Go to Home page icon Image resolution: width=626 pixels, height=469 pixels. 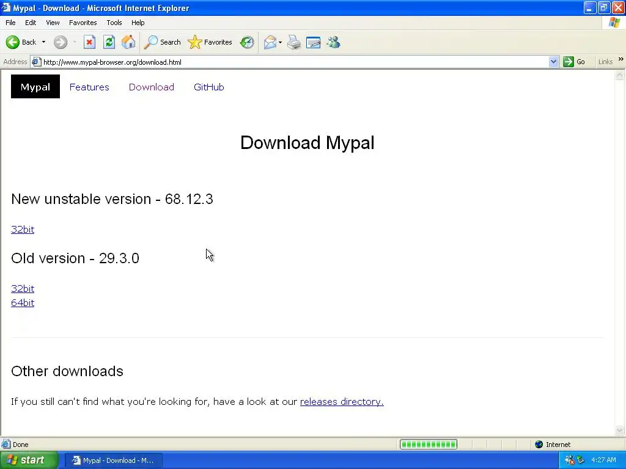(128, 42)
